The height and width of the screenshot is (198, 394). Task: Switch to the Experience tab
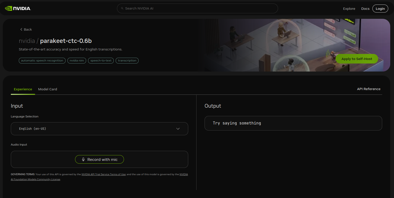tap(23, 89)
